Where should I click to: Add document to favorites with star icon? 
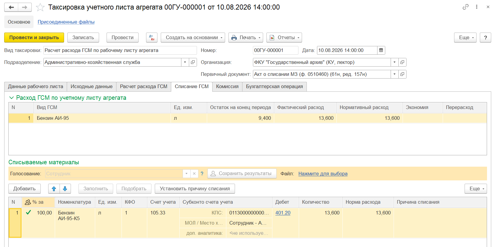pos(40,7)
